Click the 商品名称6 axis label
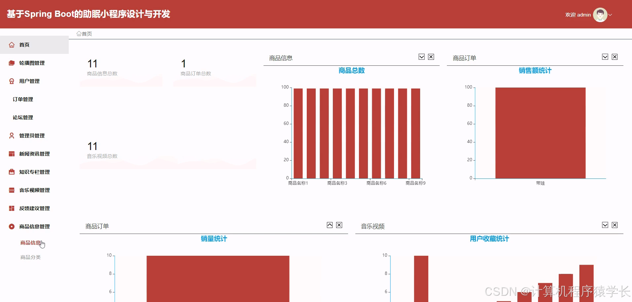The height and width of the screenshot is (302, 632). click(376, 183)
